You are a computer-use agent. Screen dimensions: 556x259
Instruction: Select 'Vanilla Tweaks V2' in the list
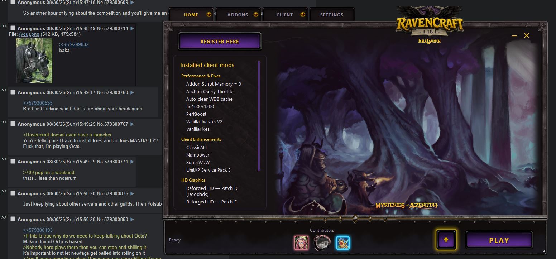[204, 121]
